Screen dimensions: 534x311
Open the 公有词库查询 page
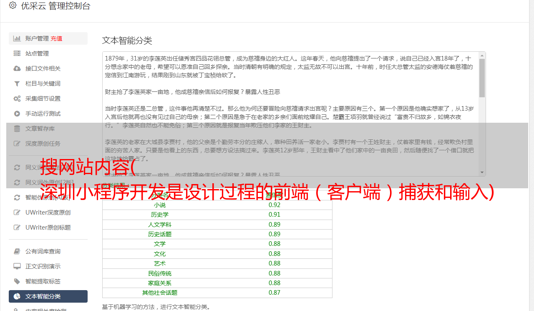coord(43,251)
